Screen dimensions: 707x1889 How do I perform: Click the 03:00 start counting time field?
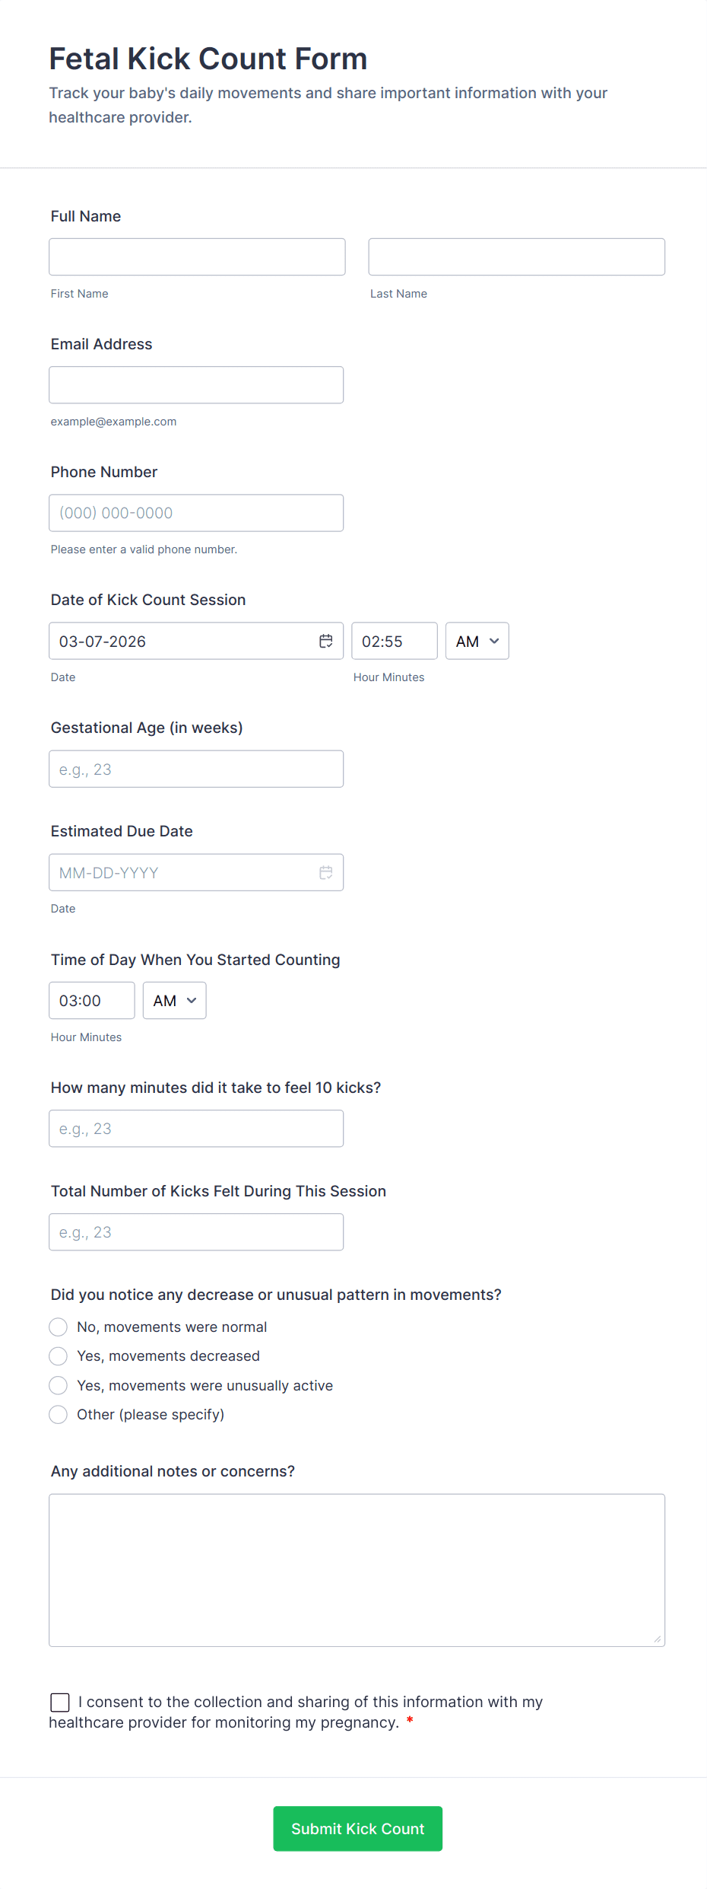click(x=91, y=1000)
